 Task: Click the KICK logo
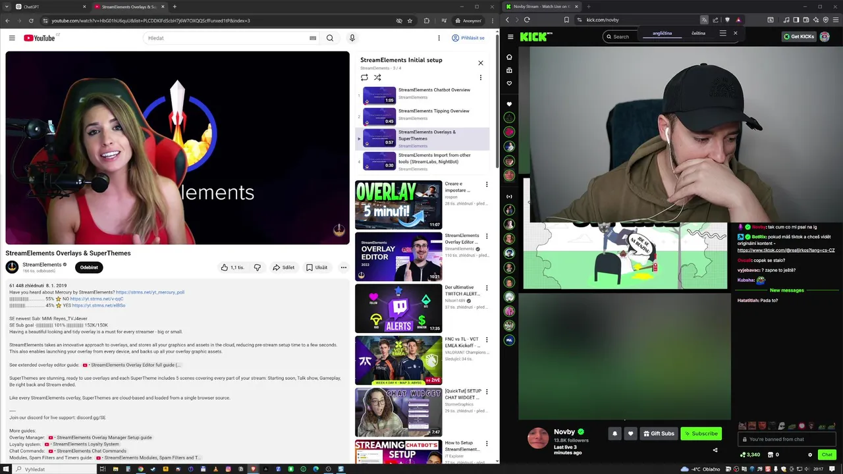pyautogui.click(x=533, y=37)
